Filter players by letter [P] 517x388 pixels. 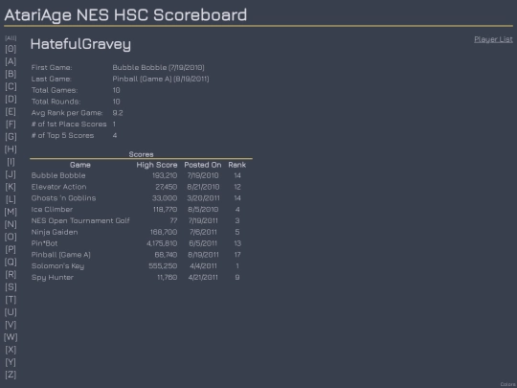11,249
